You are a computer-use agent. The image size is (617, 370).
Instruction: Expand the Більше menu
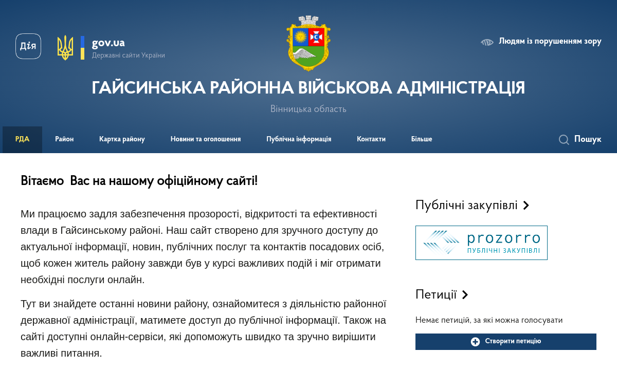click(422, 139)
